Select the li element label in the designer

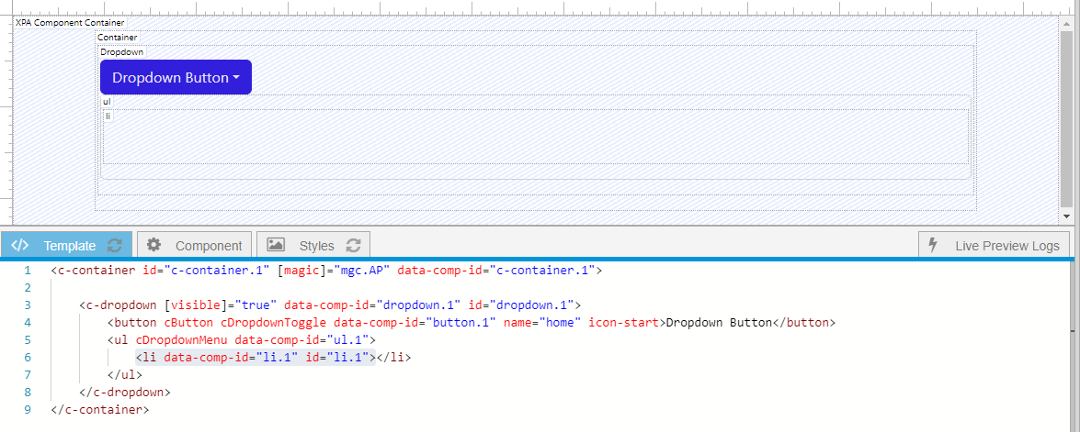[108, 116]
